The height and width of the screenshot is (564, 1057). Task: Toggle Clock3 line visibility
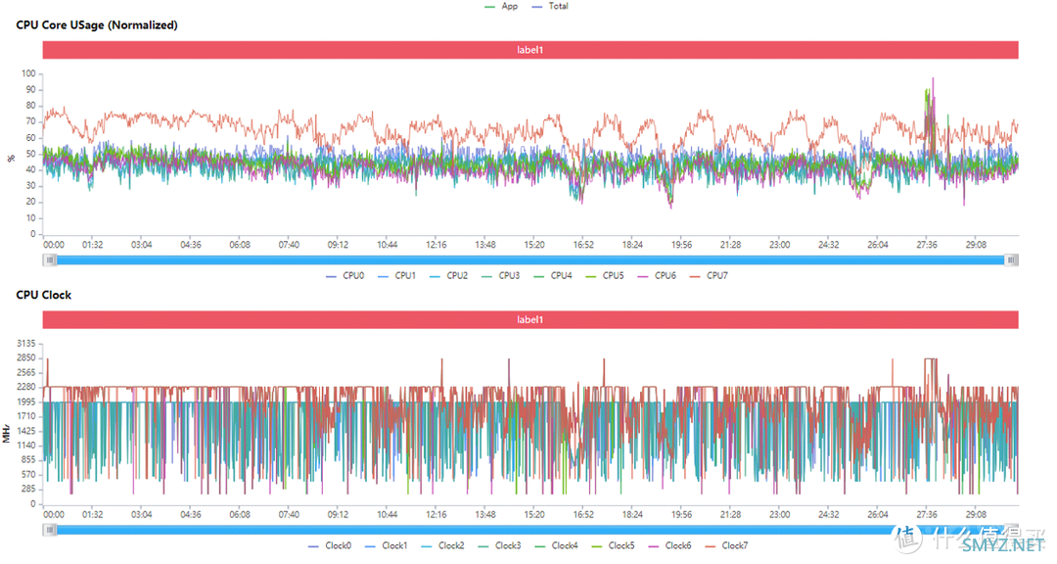500,545
